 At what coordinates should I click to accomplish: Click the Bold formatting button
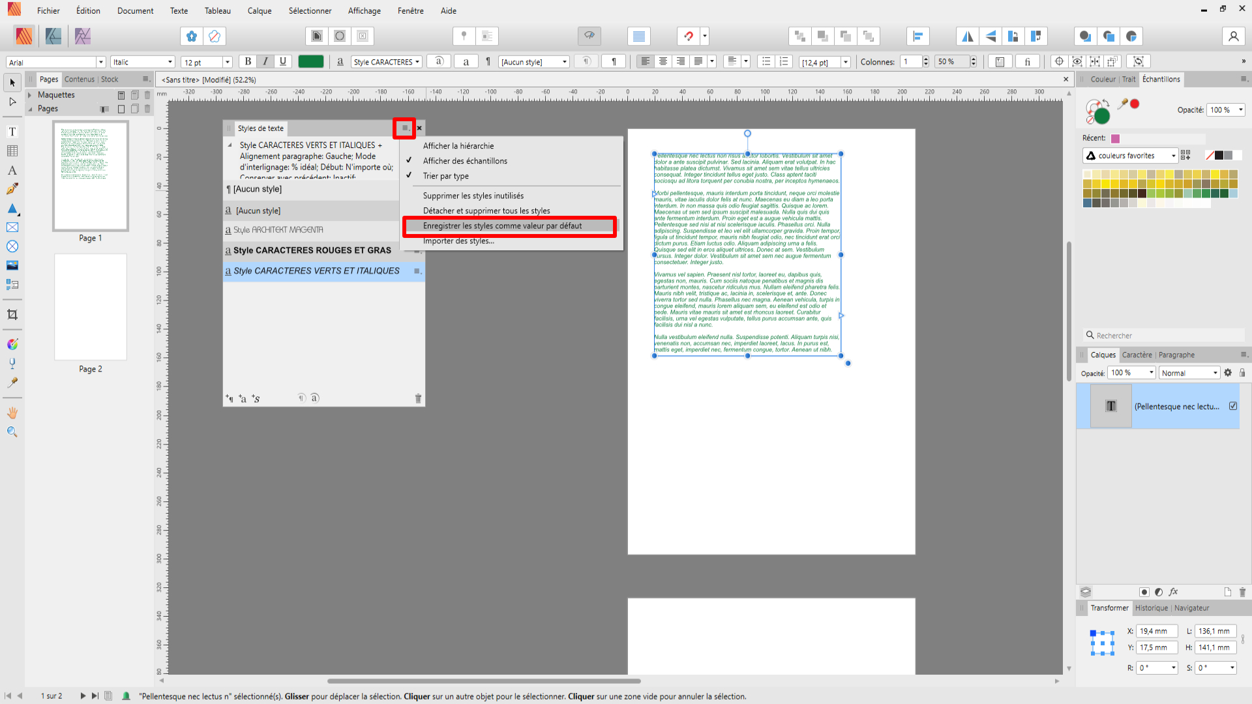point(248,61)
